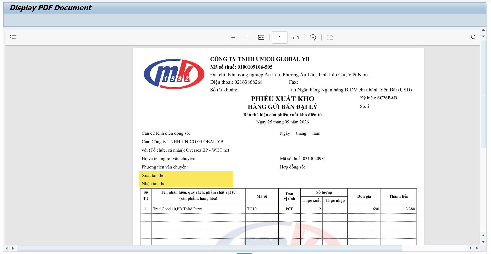
Task: Click the MK 1992 company logo
Action: click(x=174, y=74)
